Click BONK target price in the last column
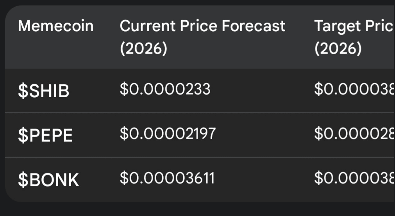The width and height of the screenshot is (395, 216). click(x=354, y=178)
